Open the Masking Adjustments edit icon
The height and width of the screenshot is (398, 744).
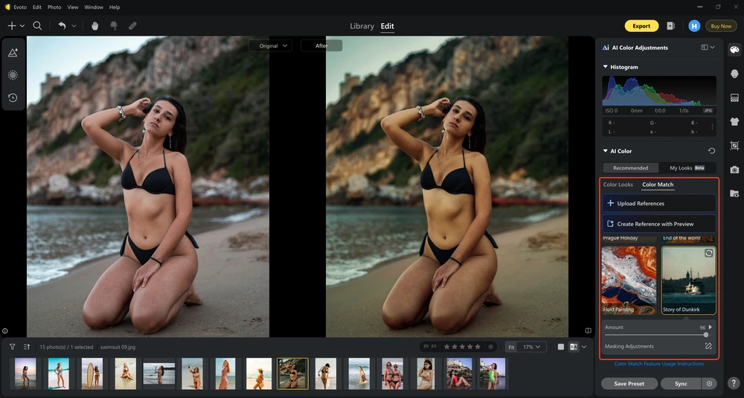click(x=708, y=346)
